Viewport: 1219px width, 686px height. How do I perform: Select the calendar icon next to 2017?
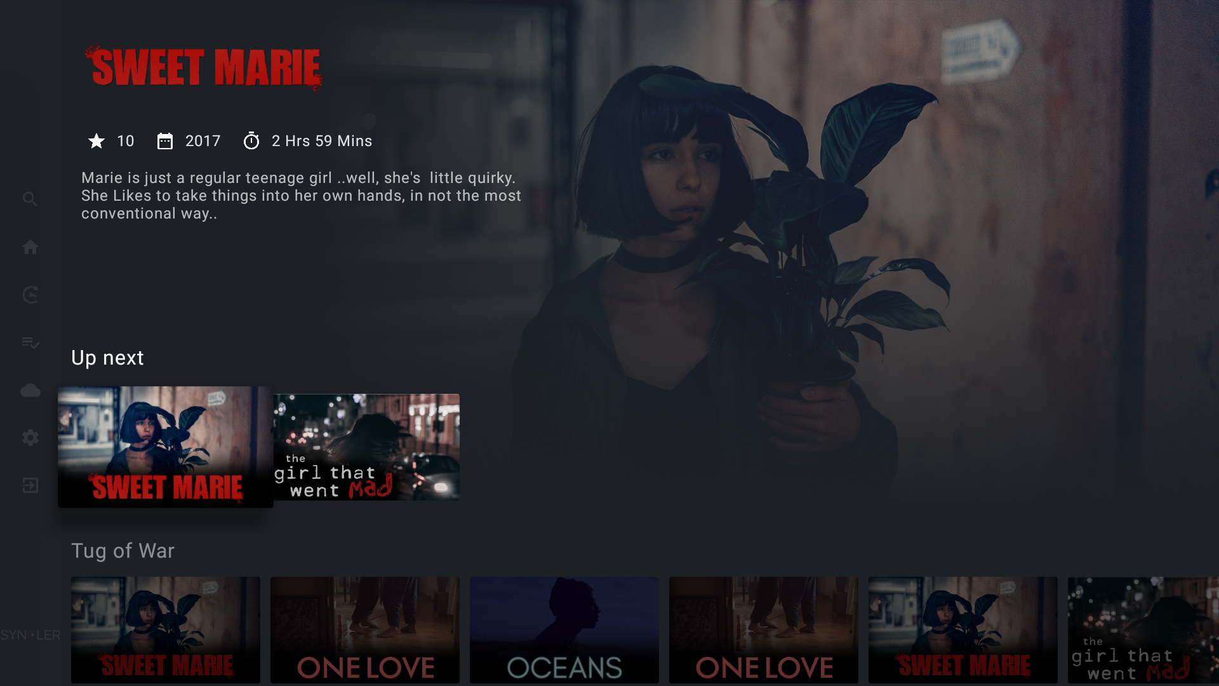point(165,141)
